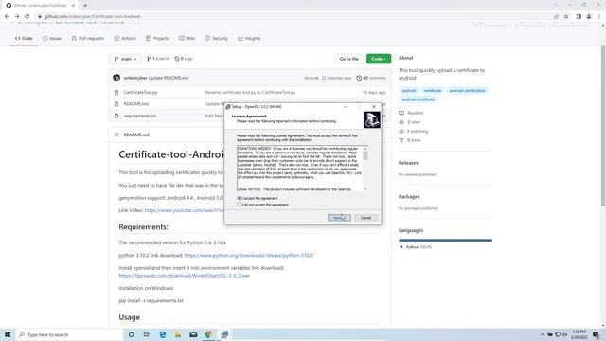Screen dimensions: 606x341
Task: Click the 'certificate' topic tag
Action: [x=432, y=91]
